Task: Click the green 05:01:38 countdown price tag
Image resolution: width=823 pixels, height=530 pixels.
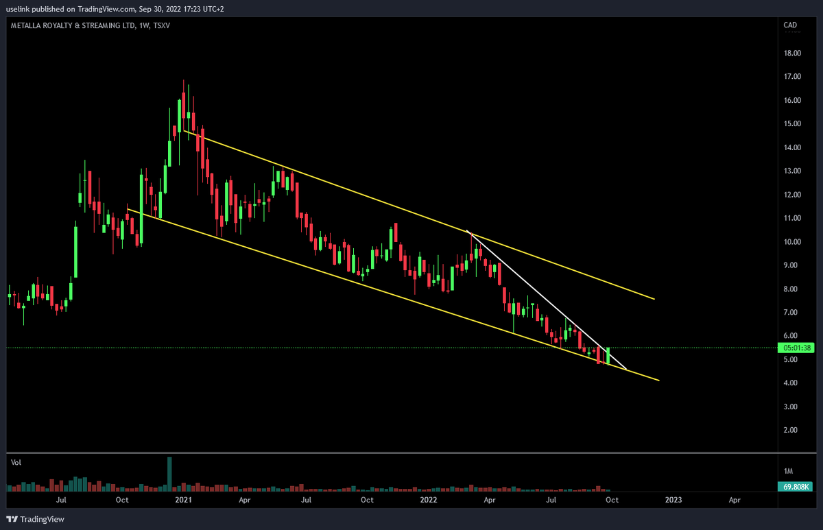Action: pyautogui.click(x=796, y=348)
